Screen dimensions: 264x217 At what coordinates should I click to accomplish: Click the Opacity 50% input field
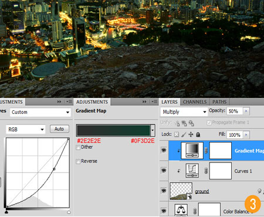click(x=235, y=111)
